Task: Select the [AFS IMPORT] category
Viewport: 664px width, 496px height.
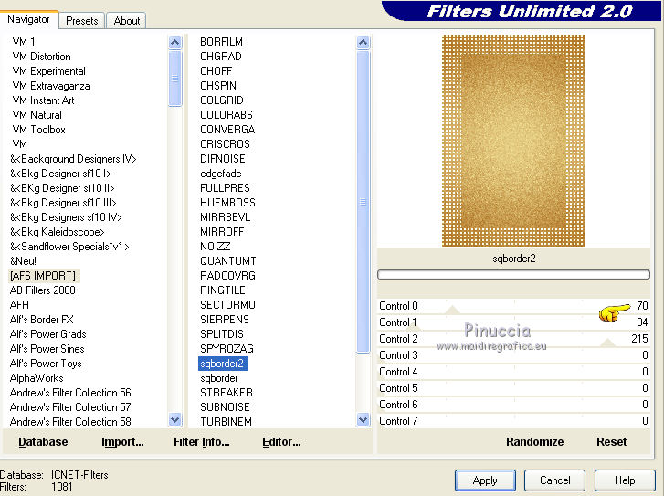Action: pyautogui.click(x=43, y=276)
